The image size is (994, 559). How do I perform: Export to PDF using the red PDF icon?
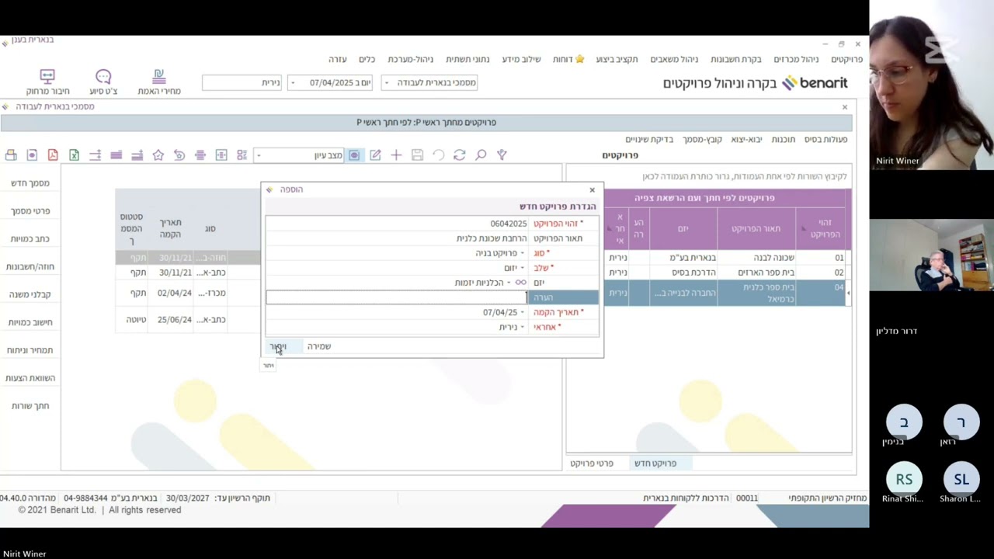point(53,155)
